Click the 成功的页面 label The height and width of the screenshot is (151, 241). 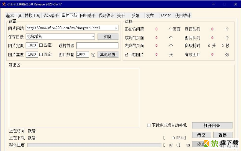coord(134,38)
